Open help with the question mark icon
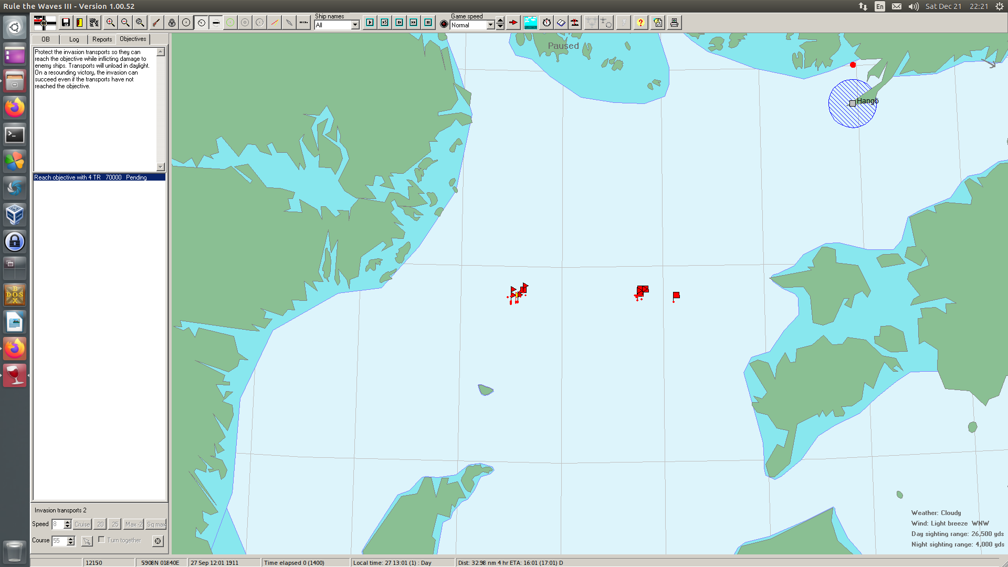Viewport: 1008px width, 567px height. [640, 23]
